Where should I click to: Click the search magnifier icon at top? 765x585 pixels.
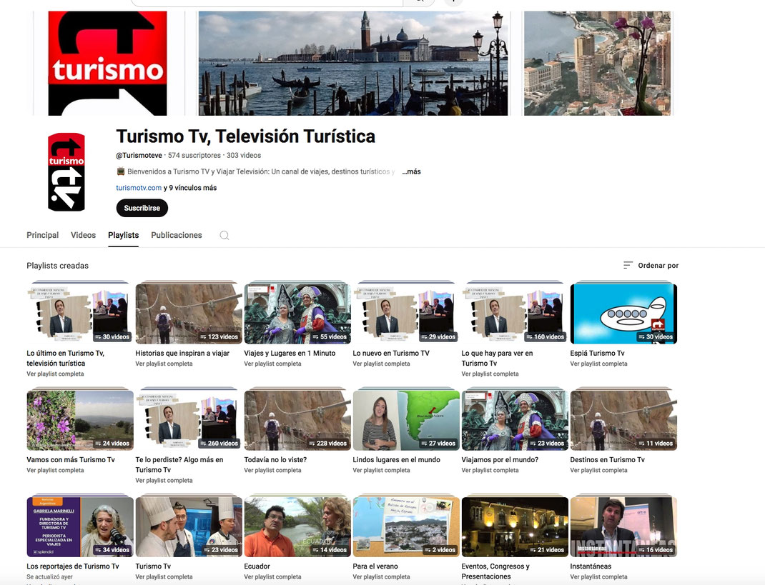point(420,2)
